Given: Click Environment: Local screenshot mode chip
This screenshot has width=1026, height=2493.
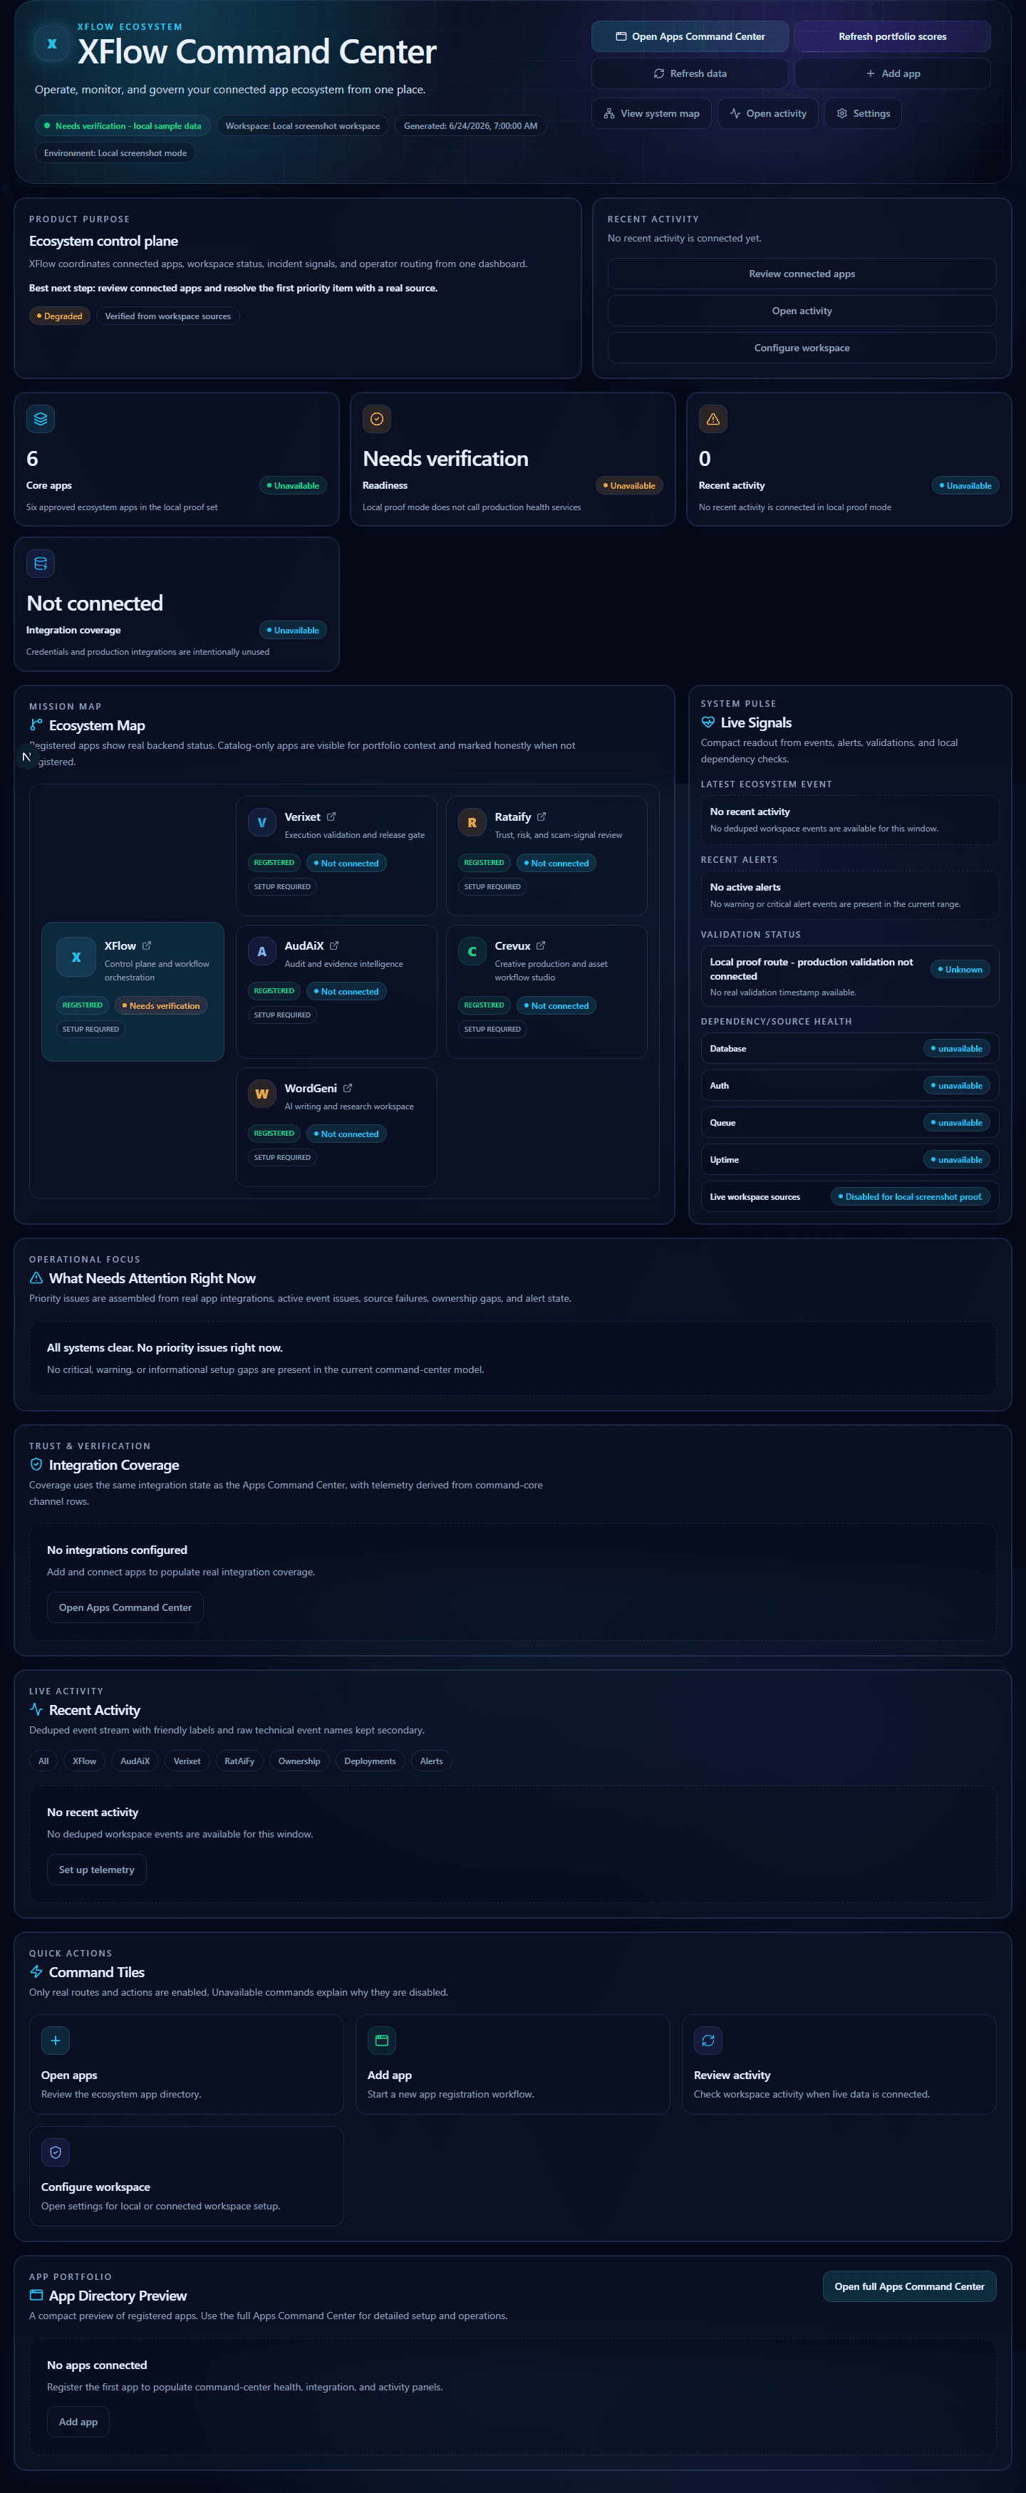Looking at the screenshot, I should pos(115,153).
